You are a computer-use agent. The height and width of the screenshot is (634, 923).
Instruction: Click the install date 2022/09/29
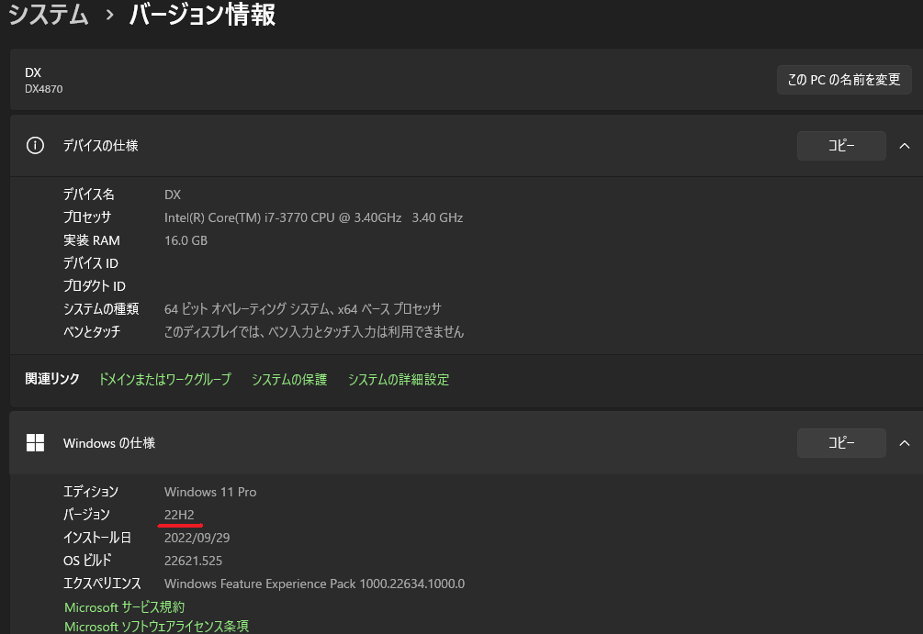click(197, 538)
